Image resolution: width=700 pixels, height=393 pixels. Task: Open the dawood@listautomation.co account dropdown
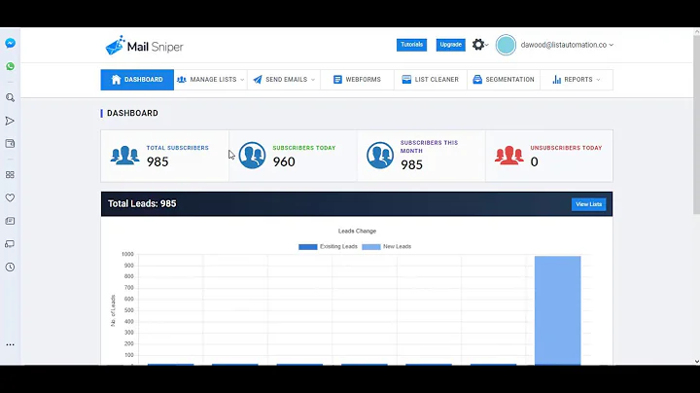(567, 45)
